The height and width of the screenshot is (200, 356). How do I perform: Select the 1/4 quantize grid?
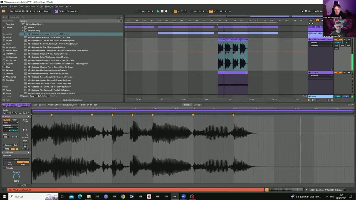click(x=10, y=162)
